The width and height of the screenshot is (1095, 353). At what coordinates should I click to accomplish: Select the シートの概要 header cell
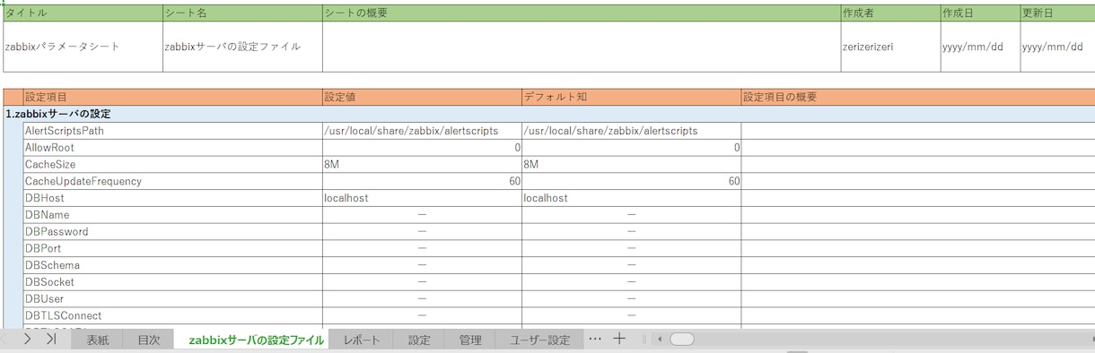tap(582, 13)
